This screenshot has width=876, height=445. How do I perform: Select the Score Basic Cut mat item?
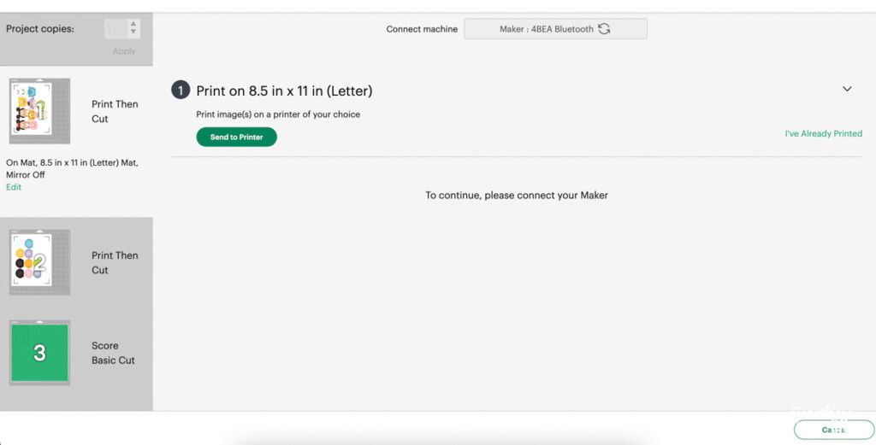113,353
